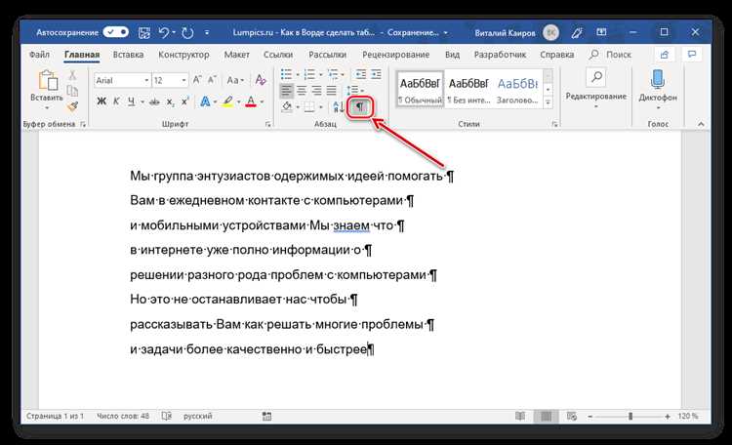
Task: Switch to the Макет tab
Action: (237, 55)
